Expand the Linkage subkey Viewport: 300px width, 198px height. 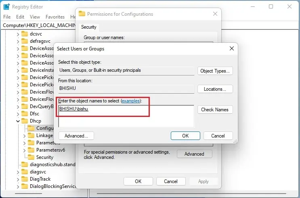pyautogui.click(x=24, y=136)
